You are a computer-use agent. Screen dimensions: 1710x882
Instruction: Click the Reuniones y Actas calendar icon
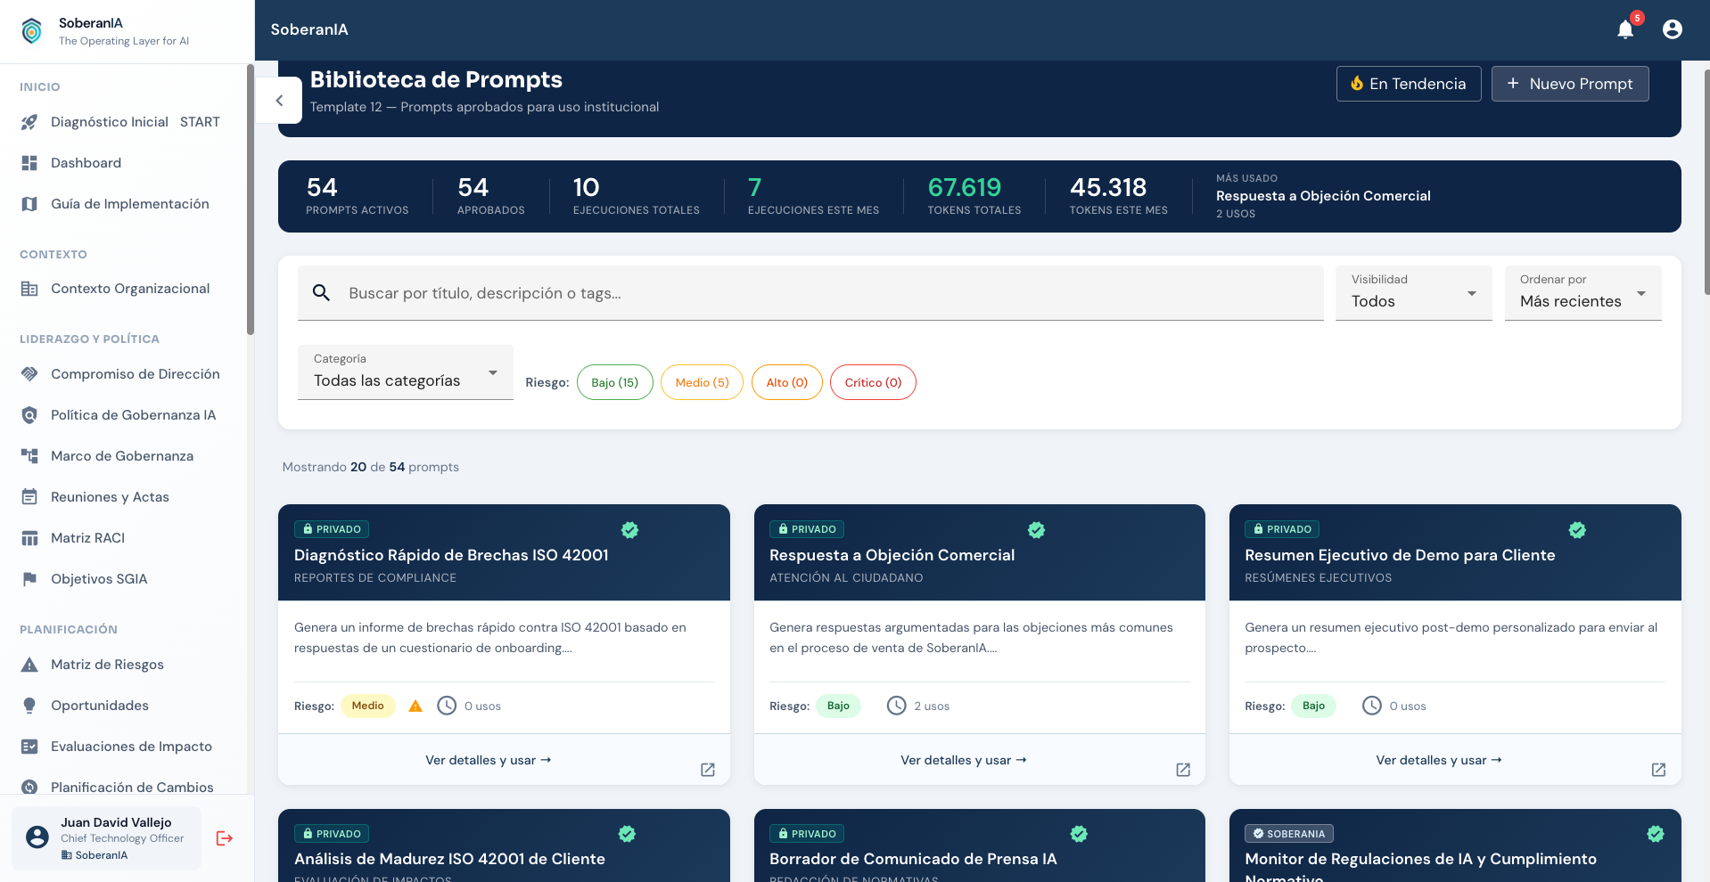[x=29, y=497]
